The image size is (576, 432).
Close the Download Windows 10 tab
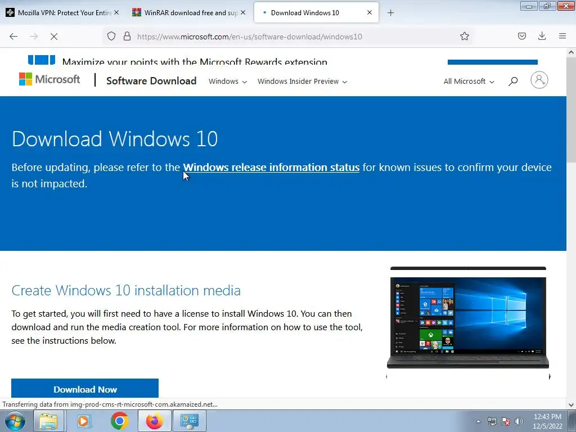370,12
